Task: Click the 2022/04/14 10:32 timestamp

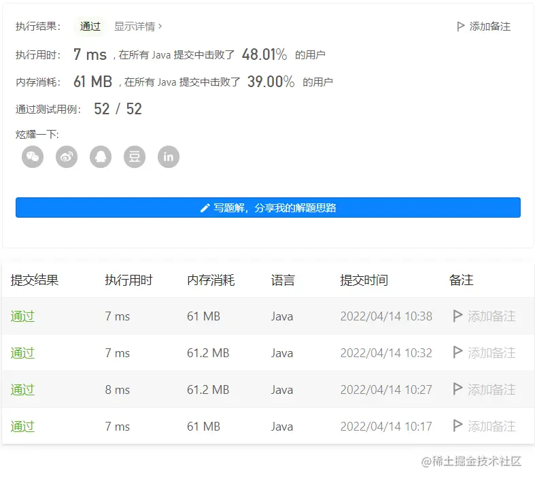Action: pyautogui.click(x=386, y=352)
